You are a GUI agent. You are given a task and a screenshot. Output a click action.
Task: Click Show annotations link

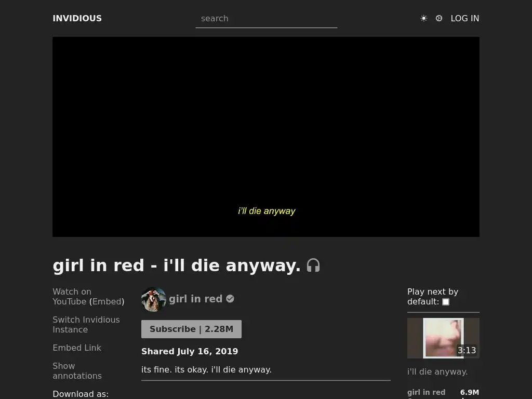pyautogui.click(x=77, y=371)
